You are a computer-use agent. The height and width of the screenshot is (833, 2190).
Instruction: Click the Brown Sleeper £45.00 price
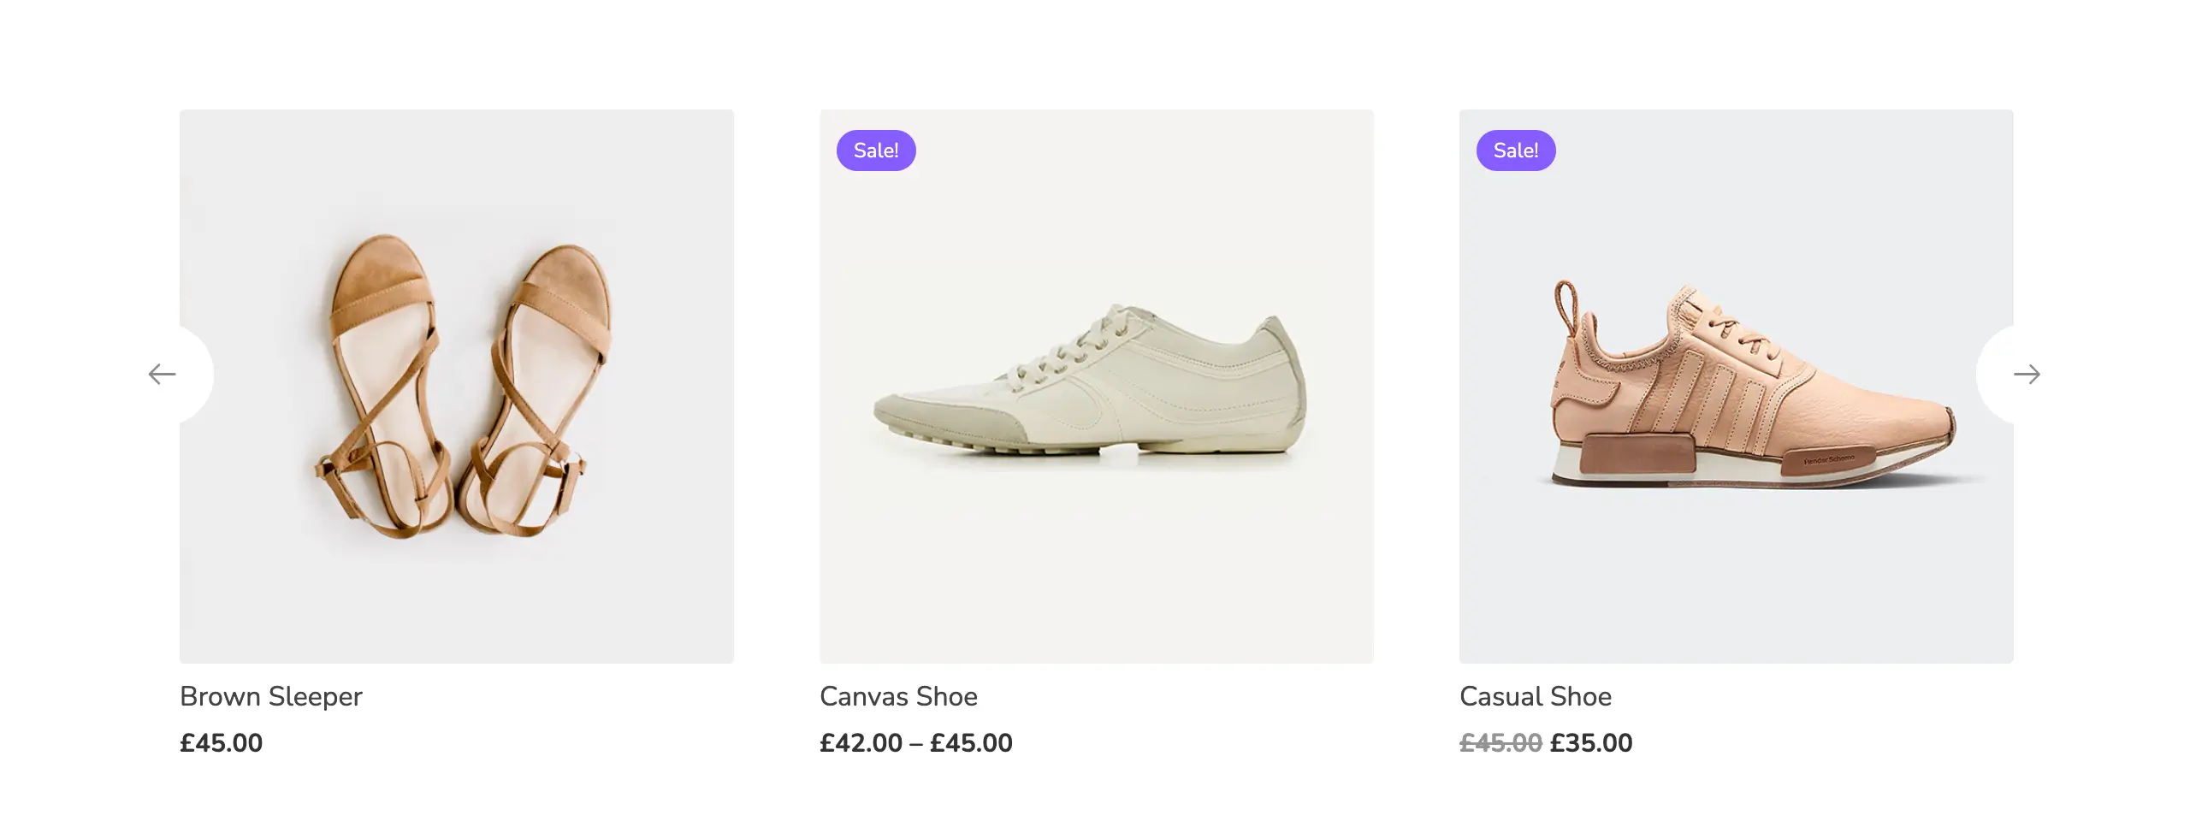221,743
